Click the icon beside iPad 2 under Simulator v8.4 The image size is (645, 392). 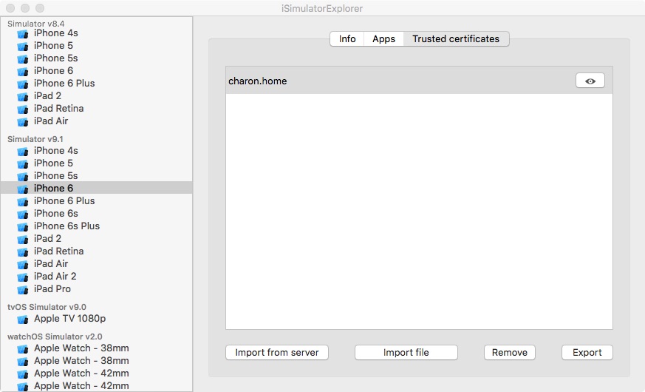[x=23, y=97]
